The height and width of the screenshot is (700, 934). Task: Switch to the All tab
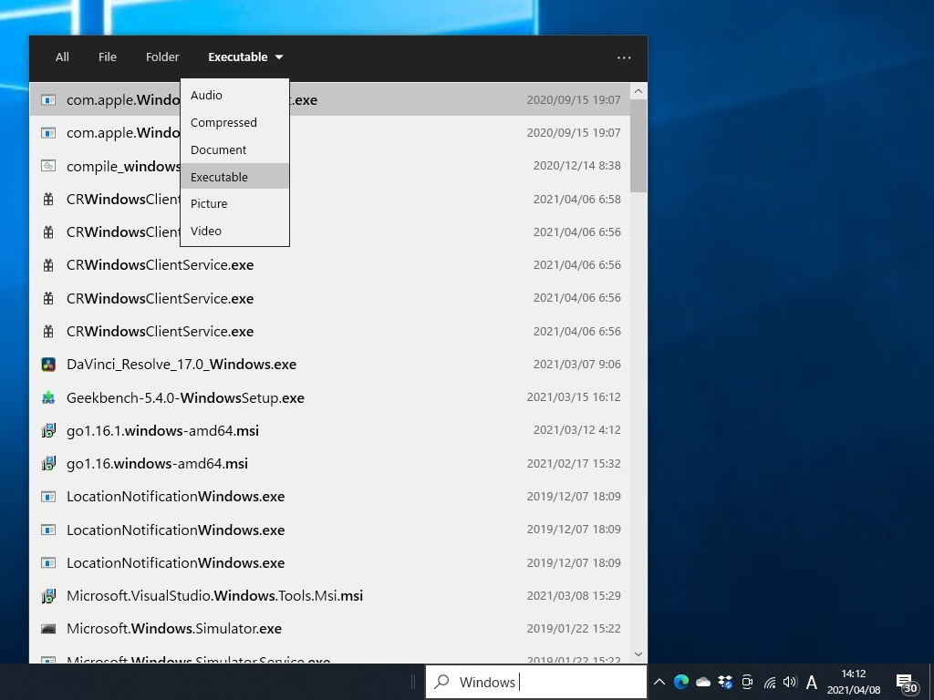coord(61,57)
